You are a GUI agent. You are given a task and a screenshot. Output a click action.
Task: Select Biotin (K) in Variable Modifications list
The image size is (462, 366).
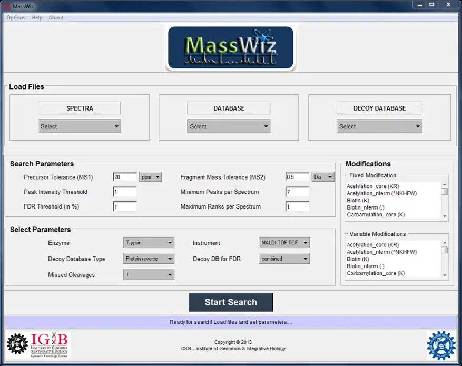pos(358,259)
